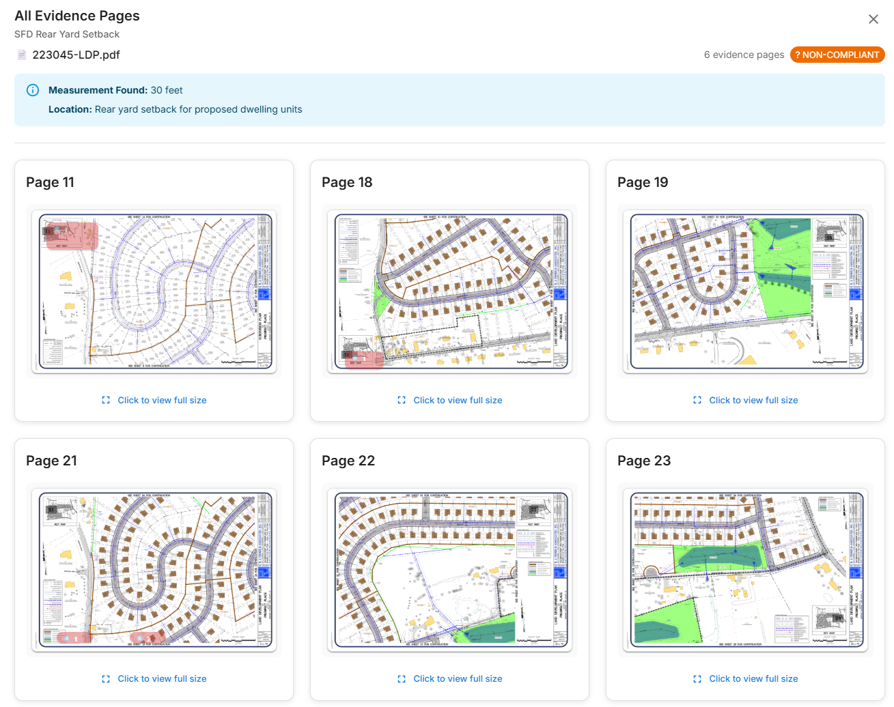The width and height of the screenshot is (894, 707).
Task: Click "Click to view full size" for Page 11
Action: tap(162, 400)
